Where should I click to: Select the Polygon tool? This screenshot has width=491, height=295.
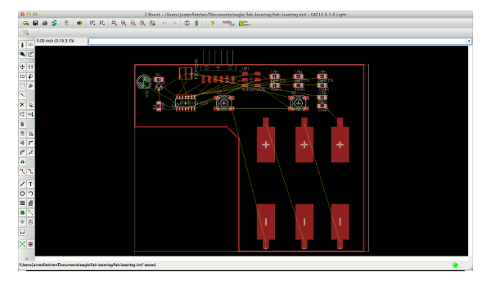click(30, 203)
